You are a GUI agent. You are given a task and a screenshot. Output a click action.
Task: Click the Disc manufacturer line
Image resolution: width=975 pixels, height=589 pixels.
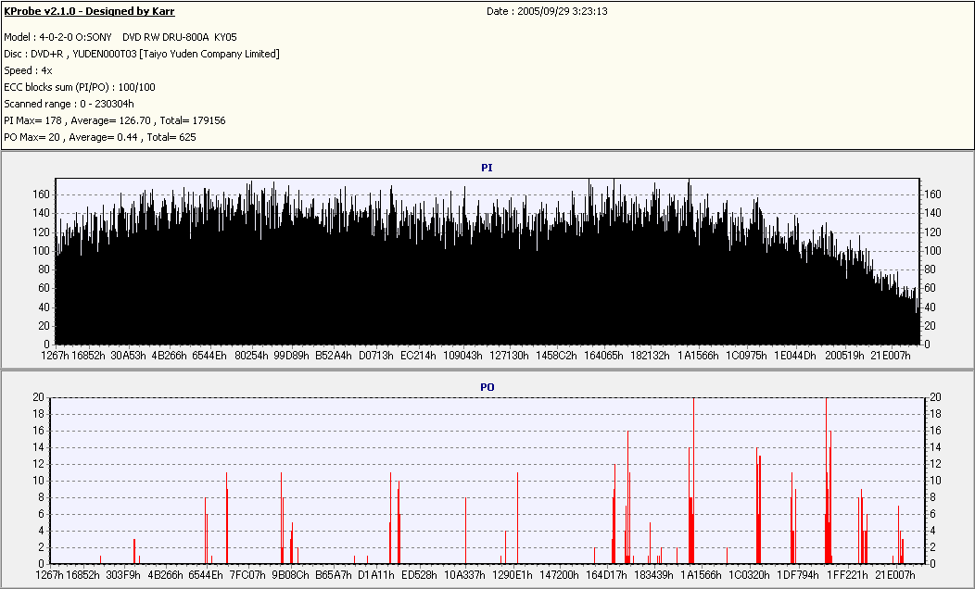[x=142, y=54]
